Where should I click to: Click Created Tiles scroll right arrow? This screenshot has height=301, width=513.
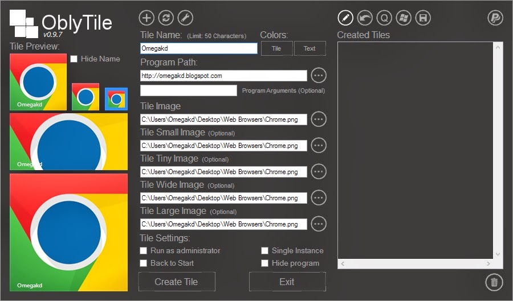(488, 264)
